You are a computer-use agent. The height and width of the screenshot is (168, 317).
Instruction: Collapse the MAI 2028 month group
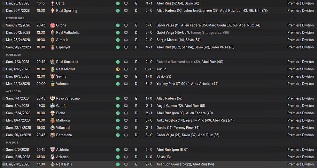12,143
